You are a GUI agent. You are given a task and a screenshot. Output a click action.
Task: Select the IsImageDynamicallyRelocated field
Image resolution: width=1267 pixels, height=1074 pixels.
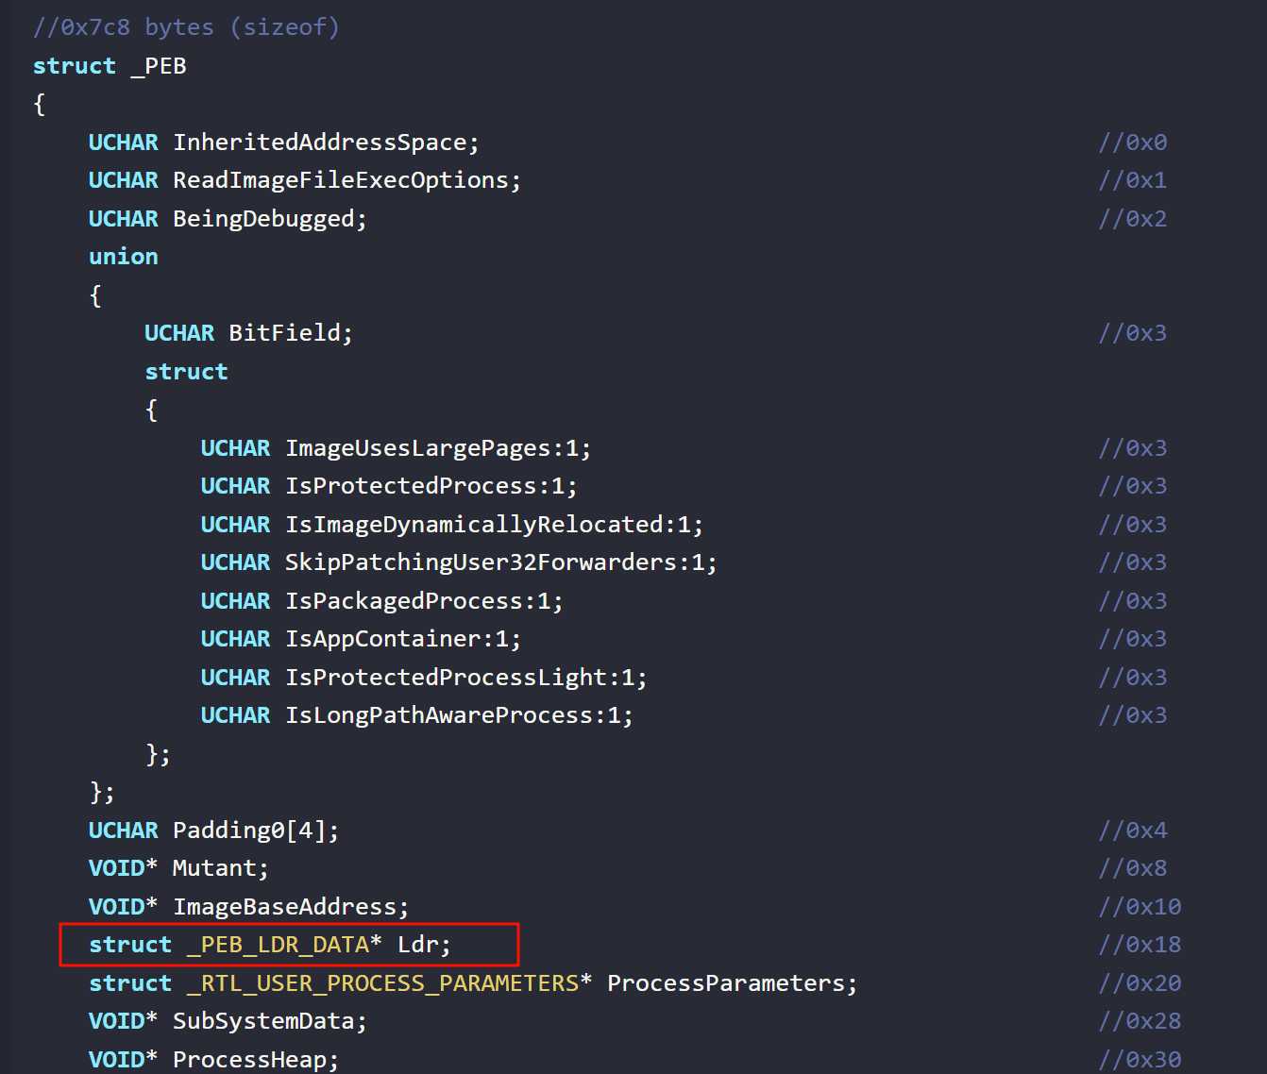(x=474, y=525)
